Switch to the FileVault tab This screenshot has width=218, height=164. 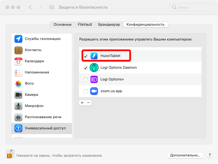(x=85, y=25)
